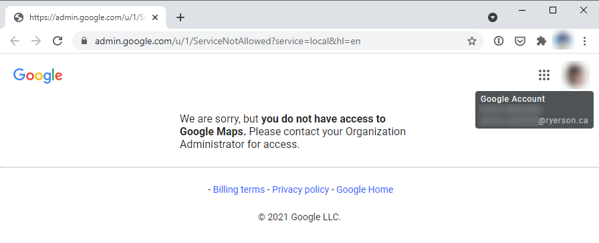
Task: View site info via lock icon
Action: coord(84,41)
